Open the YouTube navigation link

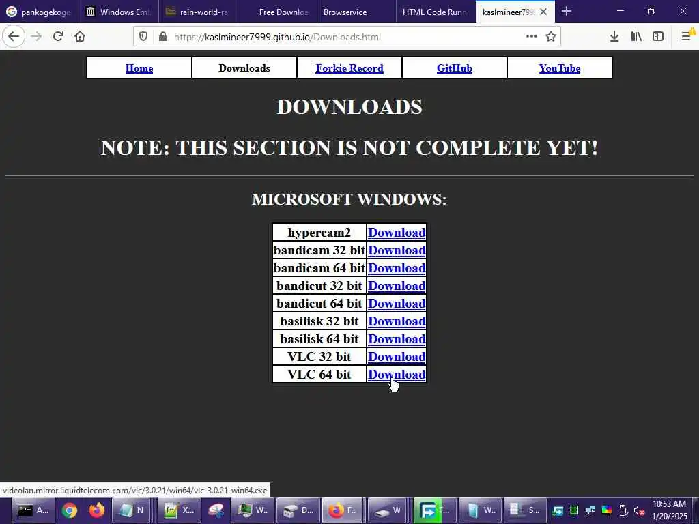pyautogui.click(x=560, y=68)
